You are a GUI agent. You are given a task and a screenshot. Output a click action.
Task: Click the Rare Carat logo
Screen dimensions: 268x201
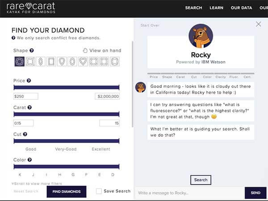[31, 8]
